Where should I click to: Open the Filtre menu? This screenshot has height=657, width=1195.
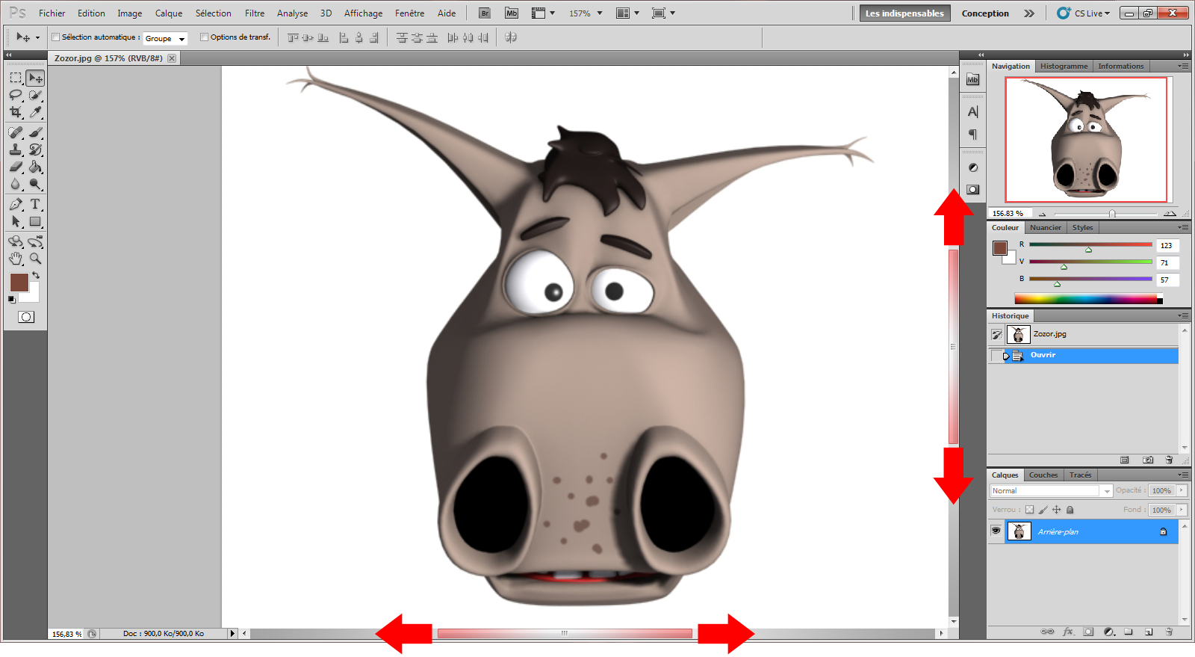coord(254,13)
